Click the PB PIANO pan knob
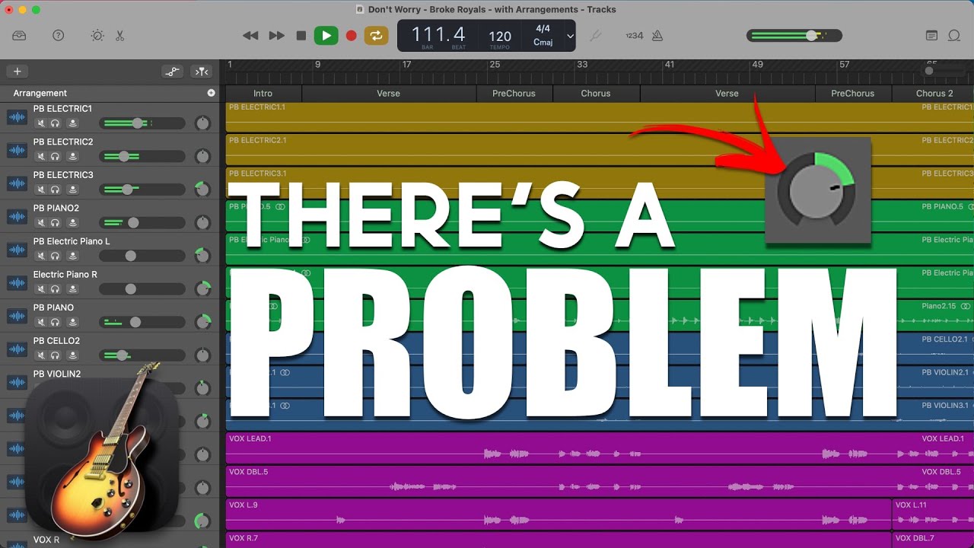974x548 pixels. (x=202, y=321)
